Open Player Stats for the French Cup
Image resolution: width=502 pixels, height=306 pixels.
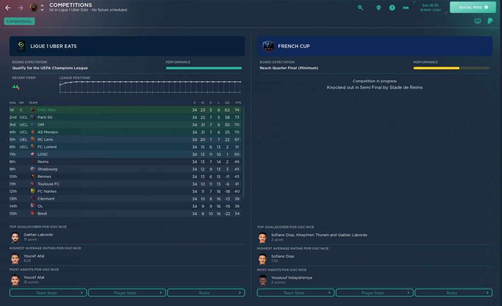[x=375, y=293]
